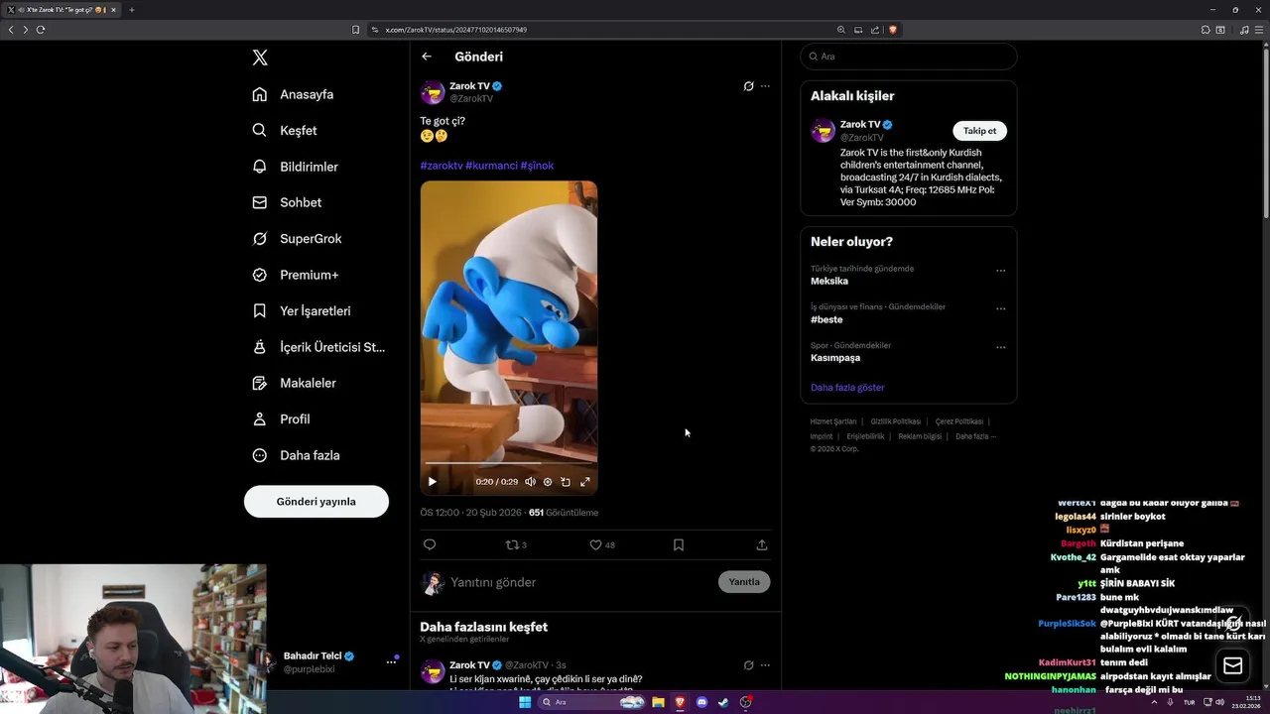
Task: Open SuperGrok from sidebar
Action: (x=297, y=239)
